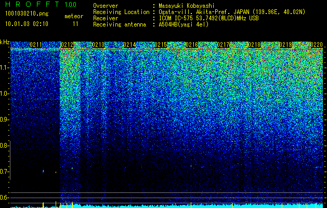327x208 pixels.
Task: Click the 0.6 frequency axis label
Action: (4, 198)
